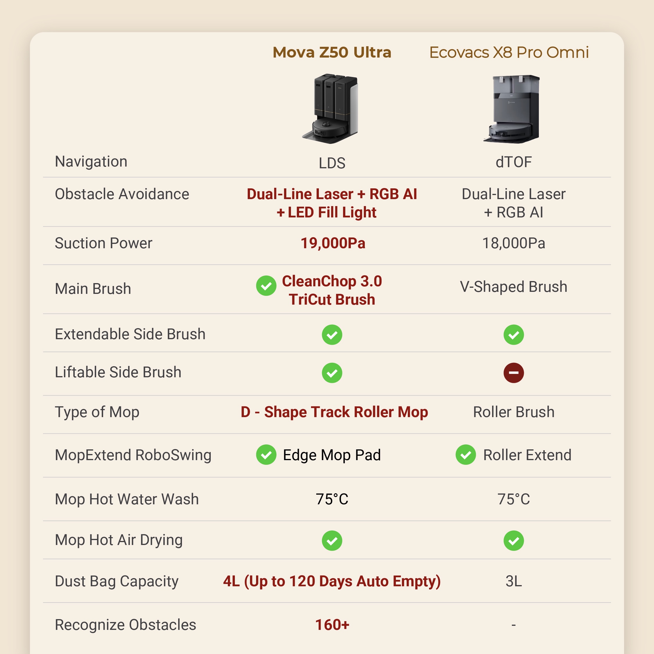Click the 160+ recognize obstacles value
Viewport: 654px width, 654px height.
click(x=332, y=625)
